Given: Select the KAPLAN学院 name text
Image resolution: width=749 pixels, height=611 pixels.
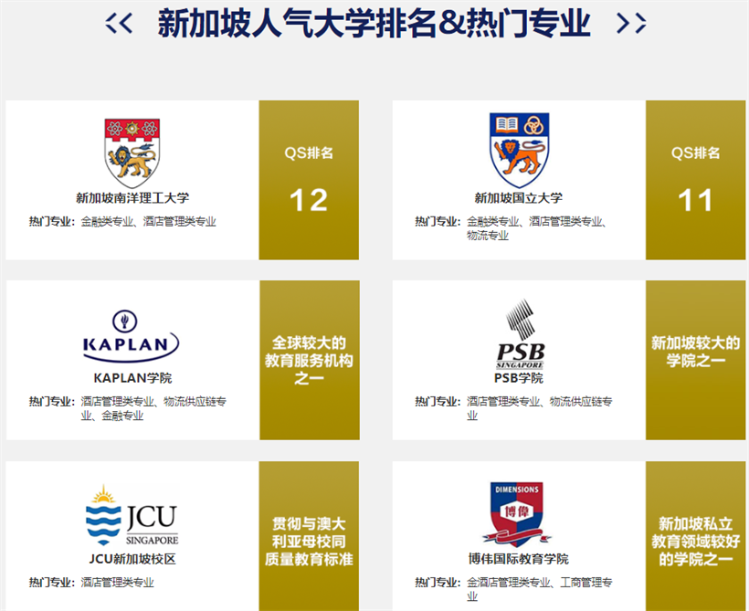Looking at the screenshot, I should pyautogui.click(x=132, y=378).
